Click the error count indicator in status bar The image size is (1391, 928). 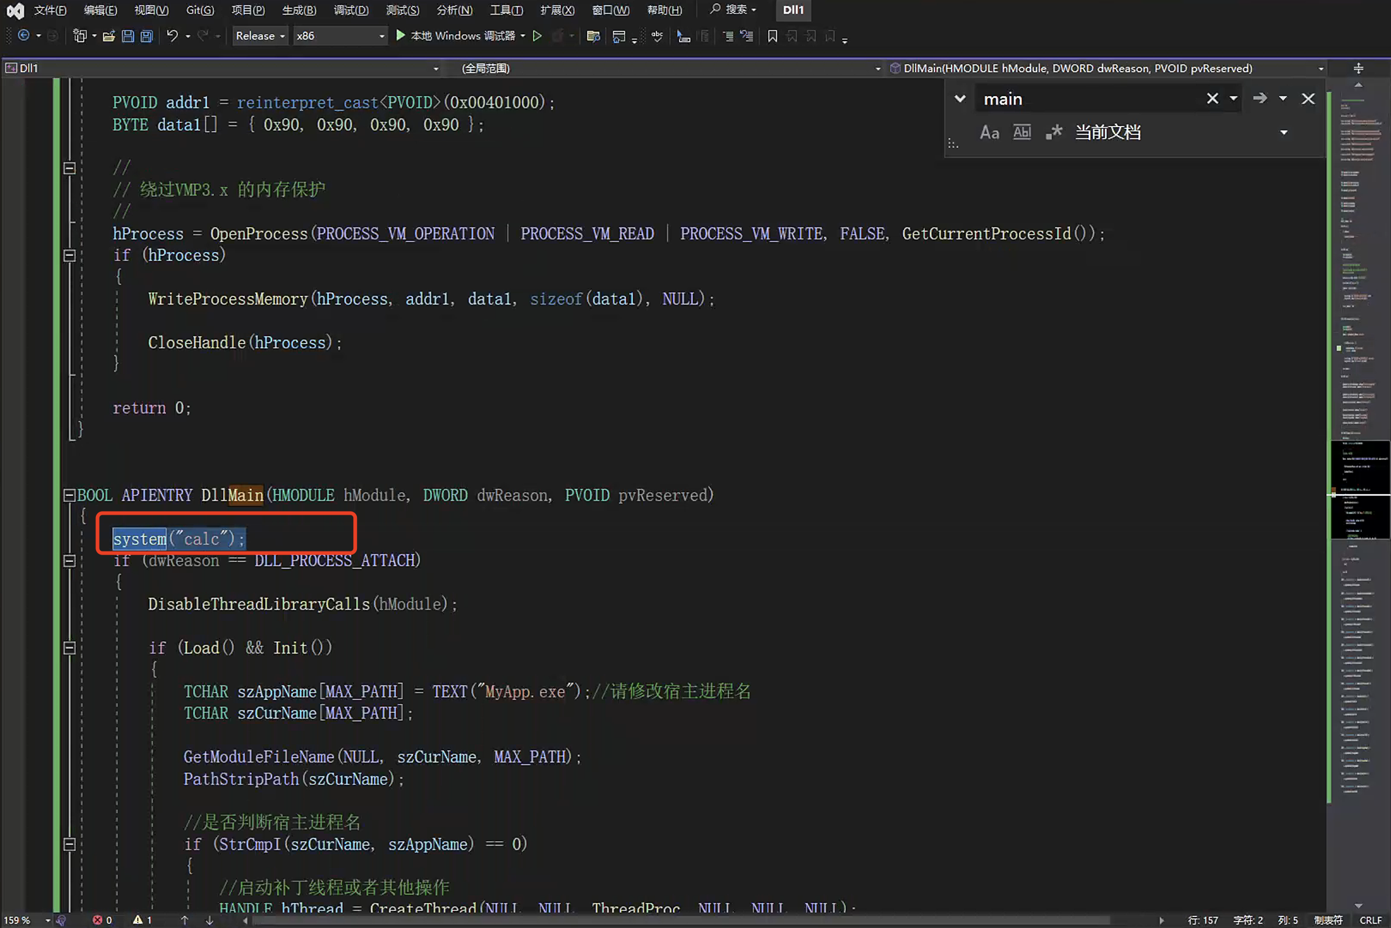102,920
